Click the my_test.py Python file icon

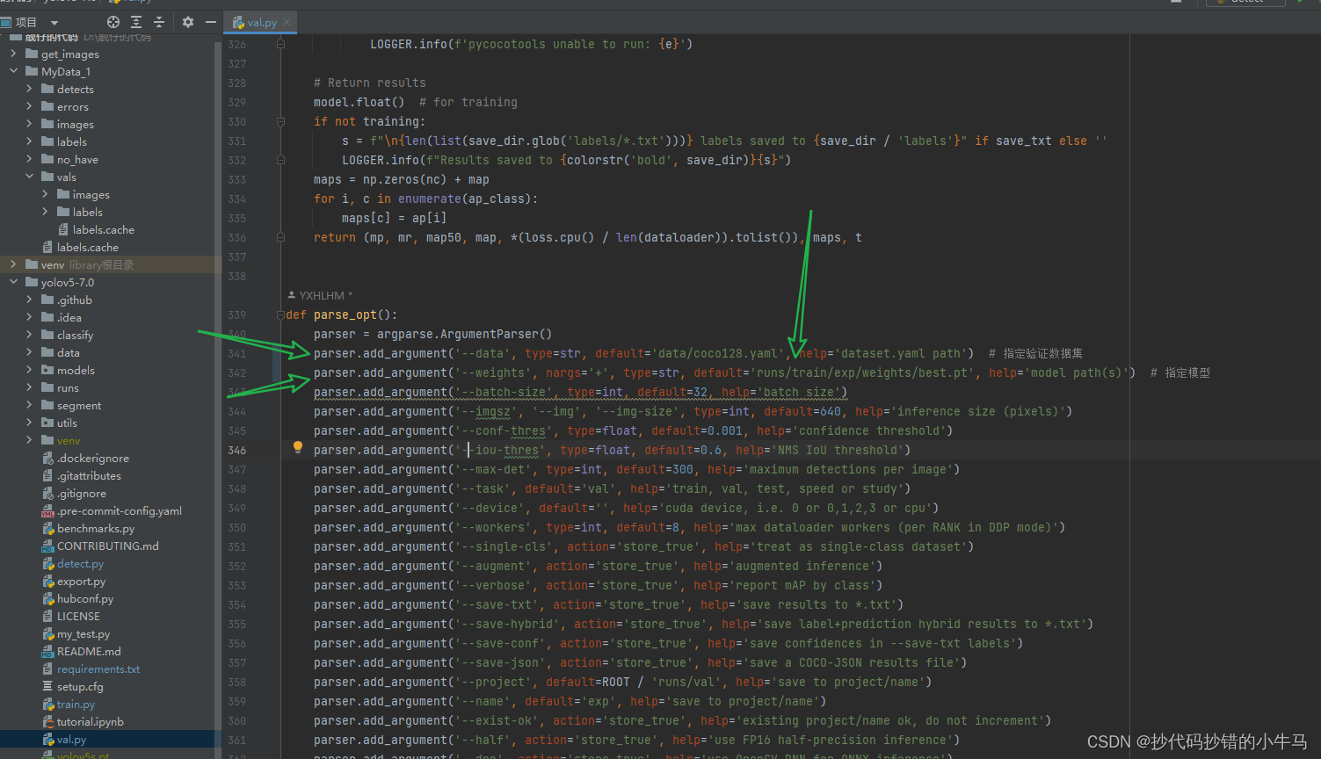[48, 633]
